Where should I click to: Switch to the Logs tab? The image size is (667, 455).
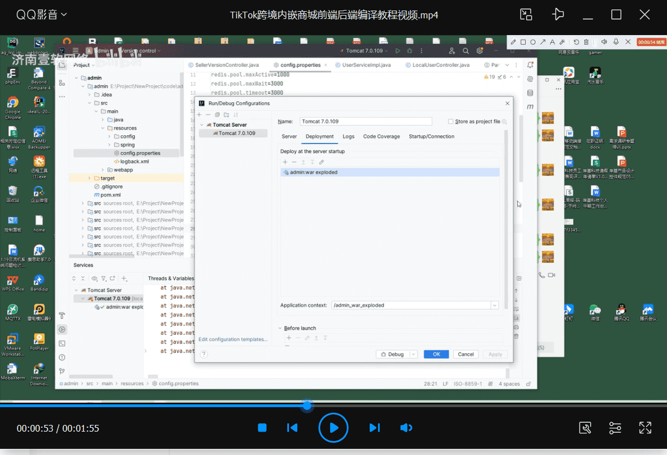click(x=349, y=136)
